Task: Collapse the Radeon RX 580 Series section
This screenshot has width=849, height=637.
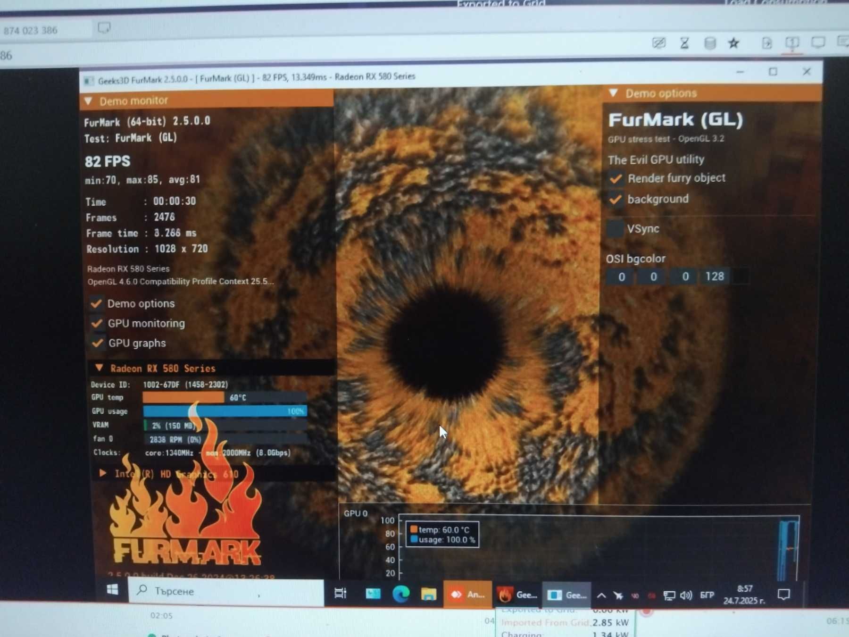Action: (x=99, y=368)
